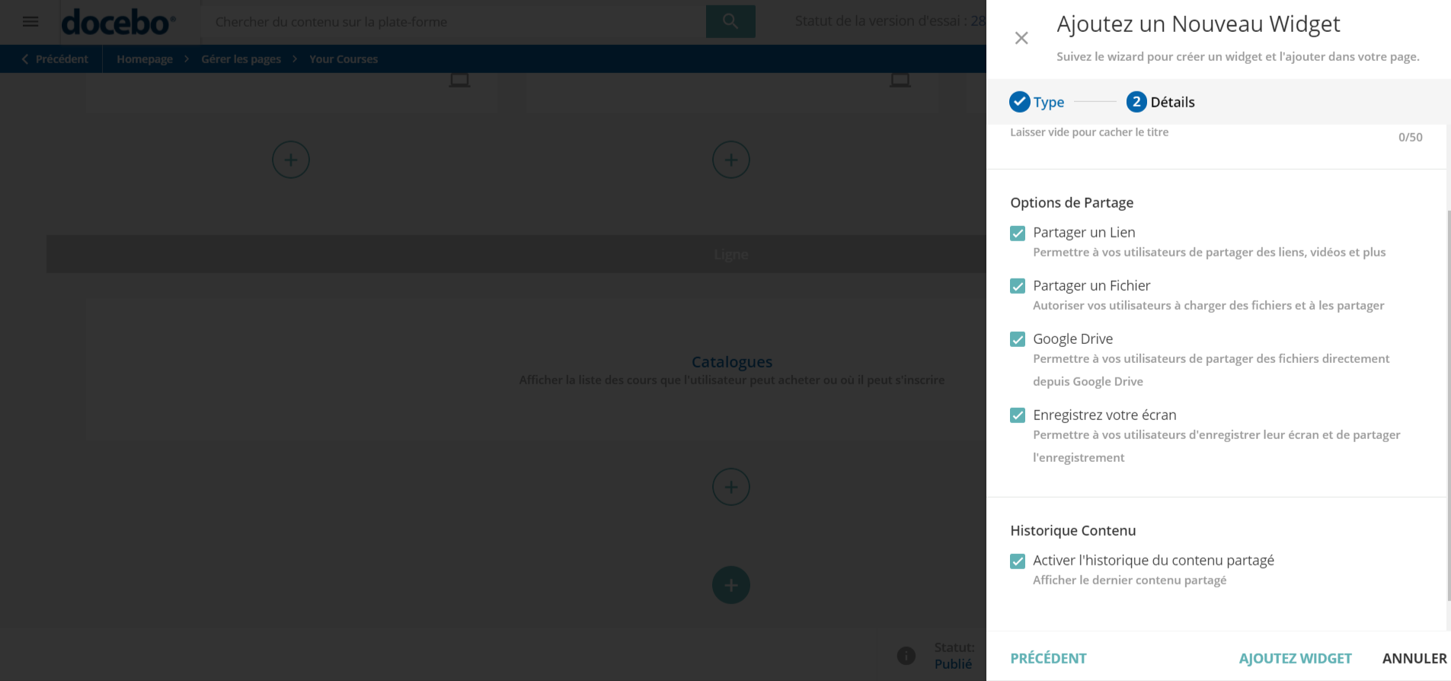Click the platform content search field

pyautogui.click(x=453, y=21)
